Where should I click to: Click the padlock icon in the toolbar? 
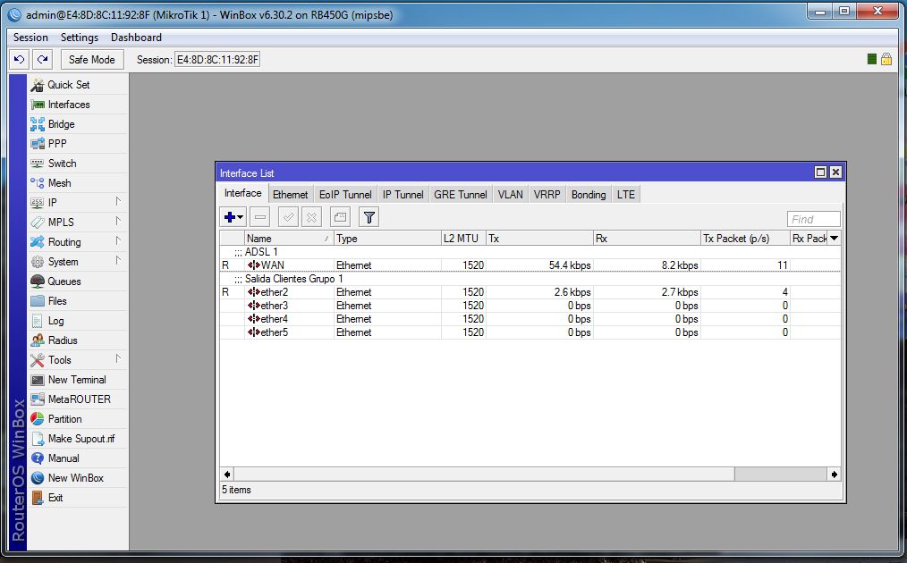click(886, 59)
